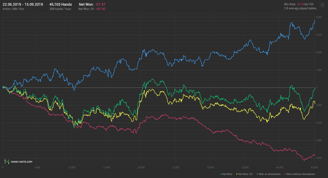The height and width of the screenshot is (178, 328).
Task: Select the date range 22.06.2019 - 15.09.2019
Action: click(22, 4)
